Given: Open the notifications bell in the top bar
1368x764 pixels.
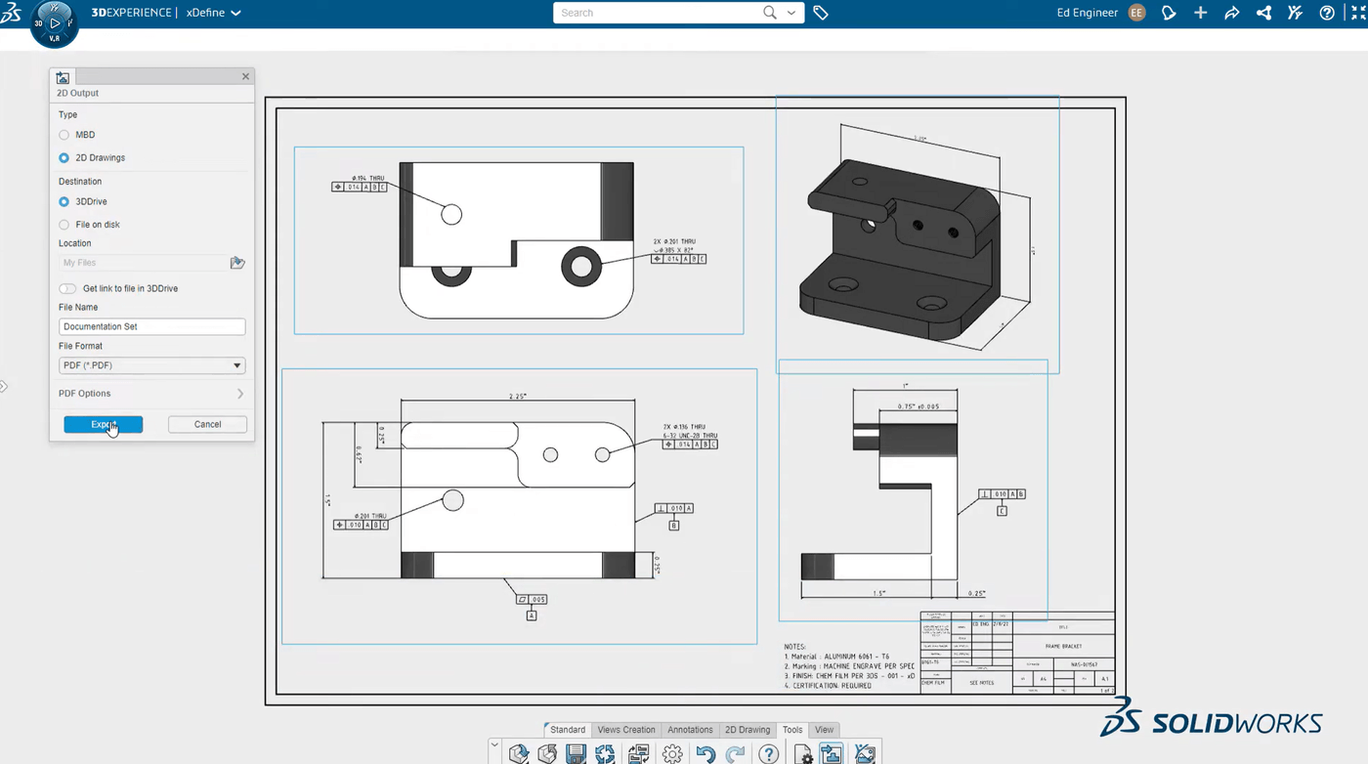Looking at the screenshot, I should pos(1169,13).
